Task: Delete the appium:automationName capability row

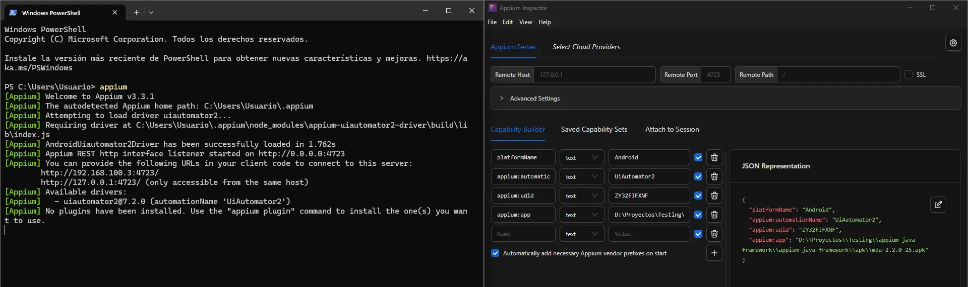Action: pyautogui.click(x=714, y=176)
